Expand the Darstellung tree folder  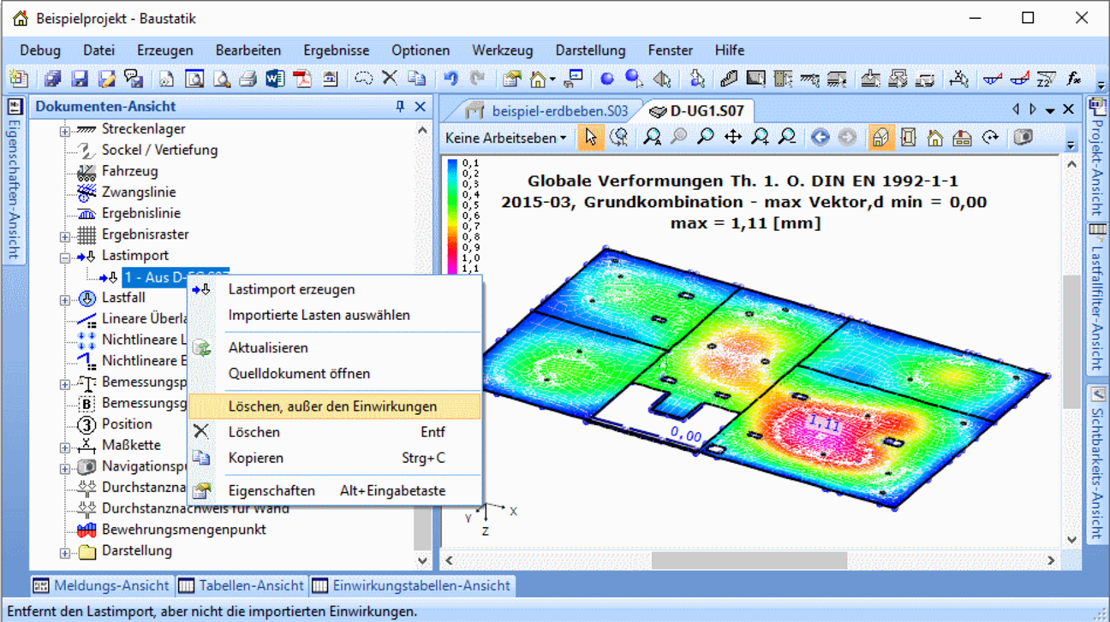[x=65, y=553]
